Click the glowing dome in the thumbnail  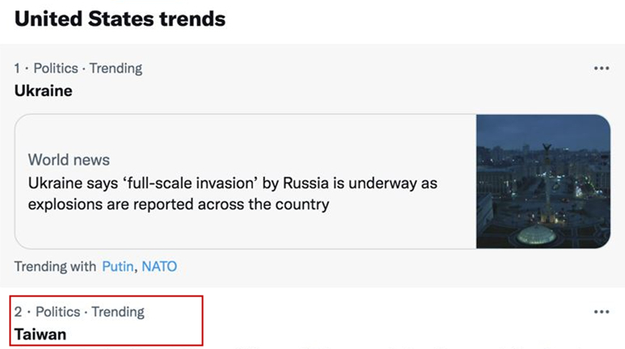(537, 235)
